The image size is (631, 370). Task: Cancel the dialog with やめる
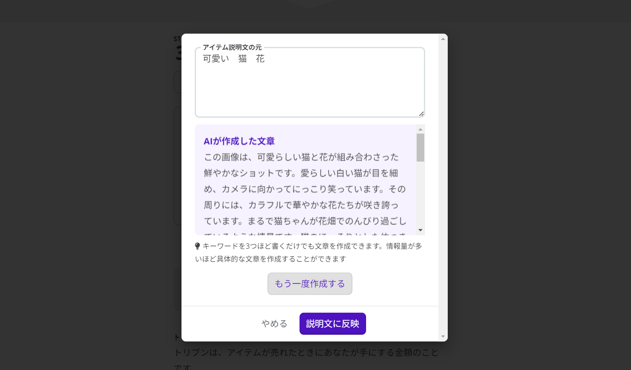(x=274, y=324)
